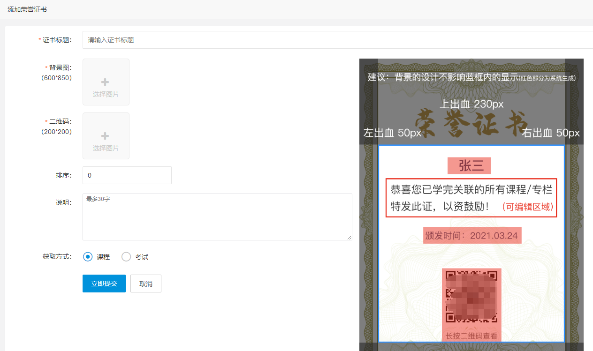Click the 建议 hint text in preview
The width and height of the screenshot is (593, 351).
pyautogui.click(x=471, y=77)
